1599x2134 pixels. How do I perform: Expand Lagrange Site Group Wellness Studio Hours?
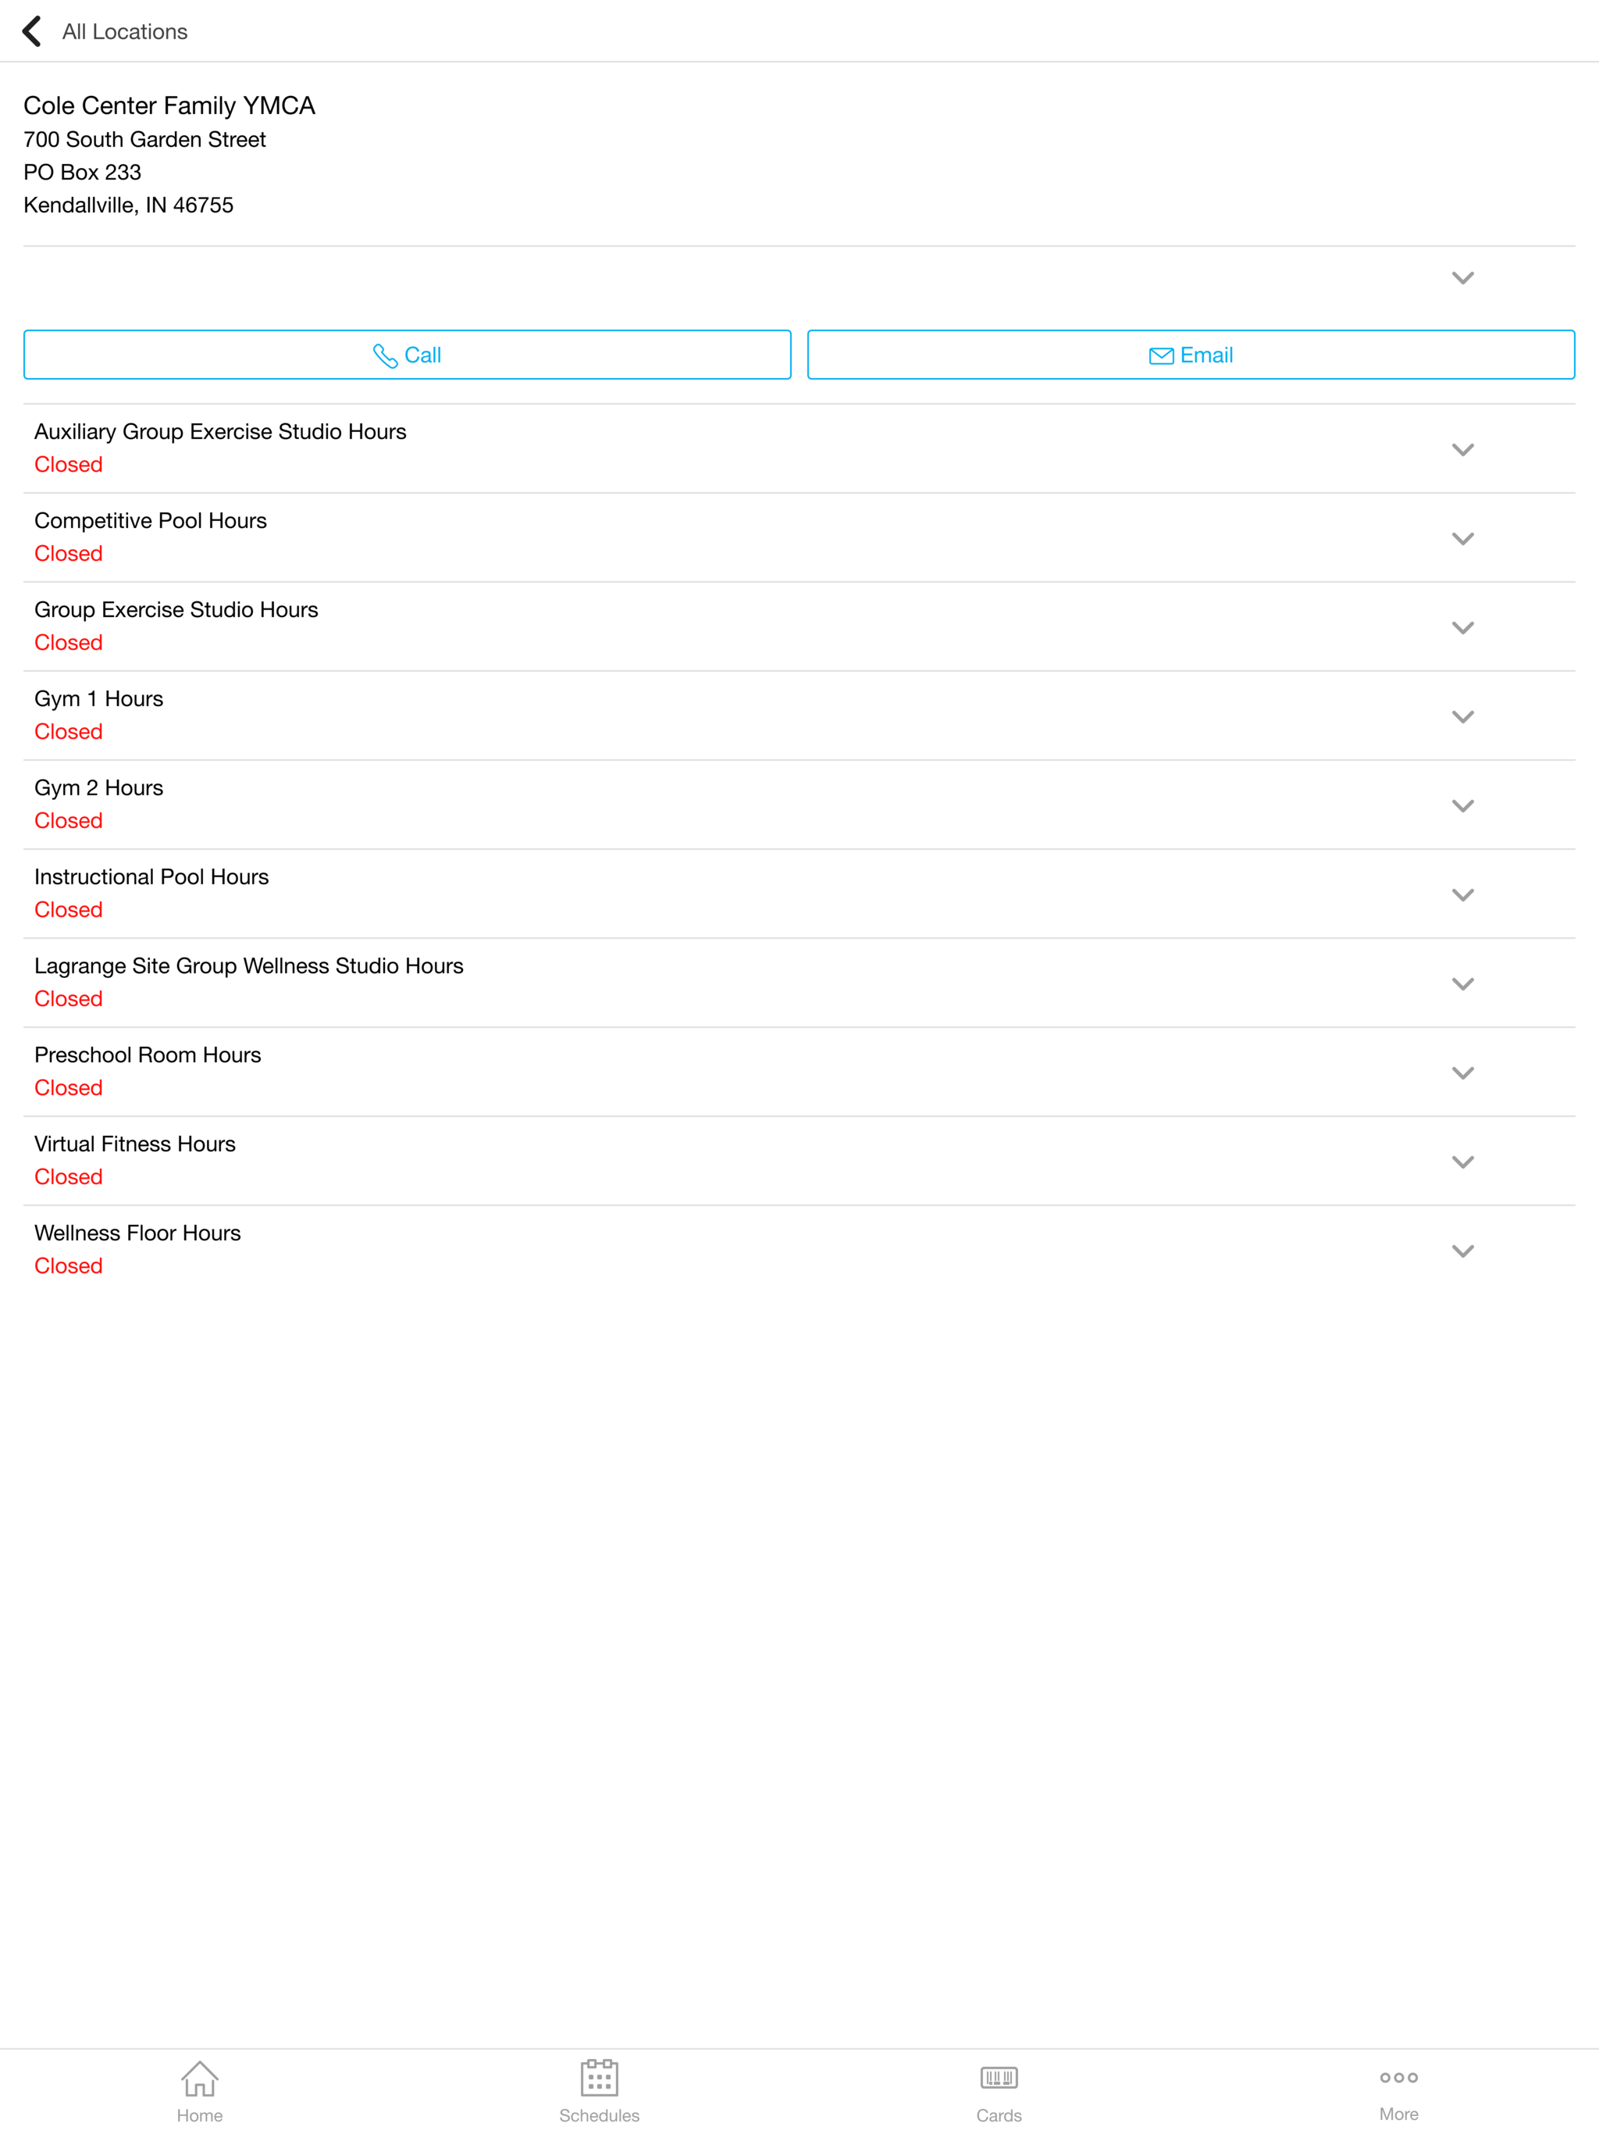click(1462, 984)
